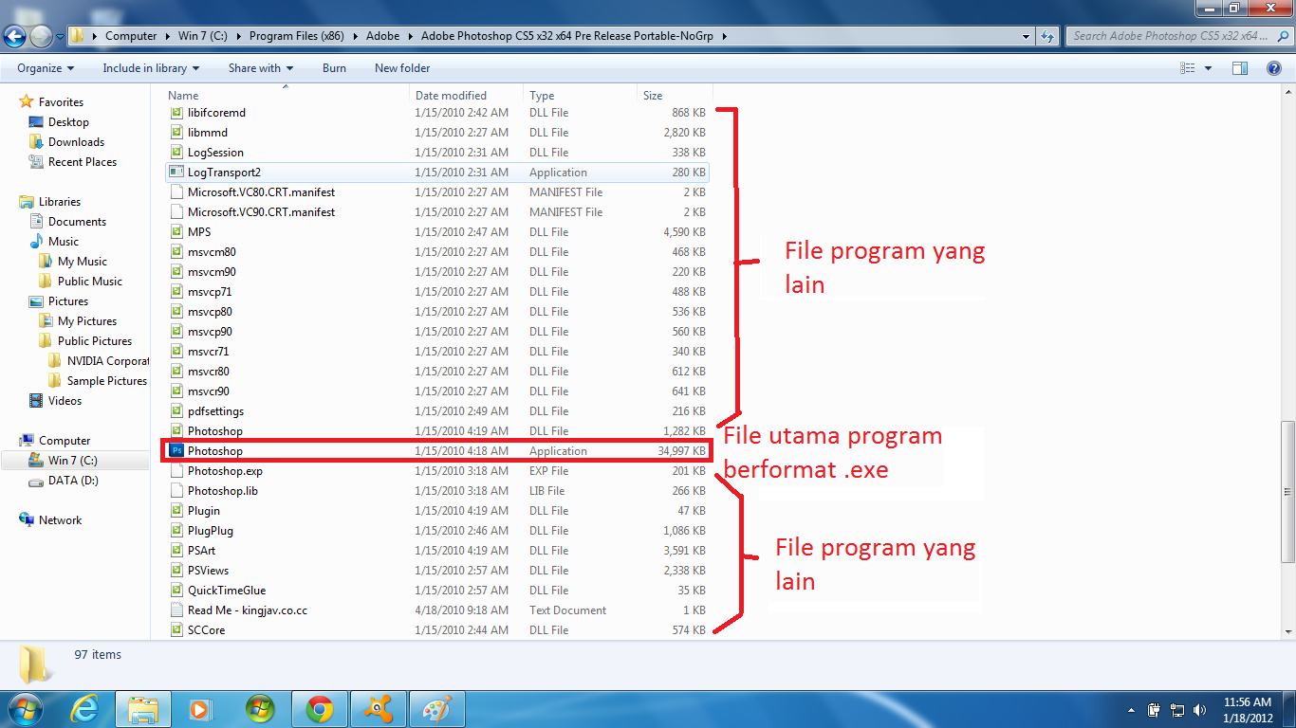Select the LogSession DLL file row
The height and width of the screenshot is (728, 1296).
[x=436, y=153]
